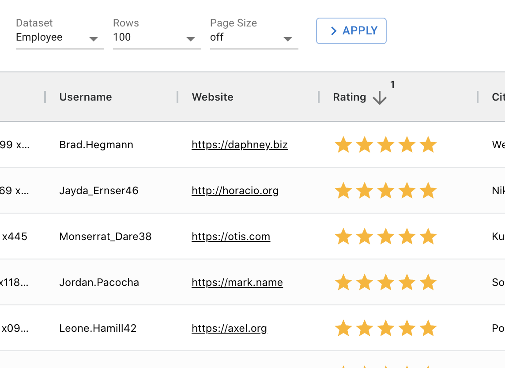Click the star rating in Jordan.Pacocha row

386,282
